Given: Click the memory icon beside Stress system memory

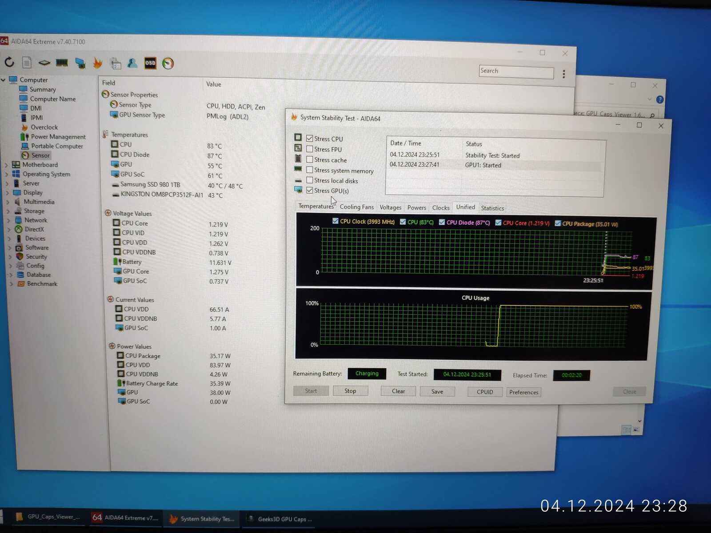Looking at the screenshot, I should (298, 169).
